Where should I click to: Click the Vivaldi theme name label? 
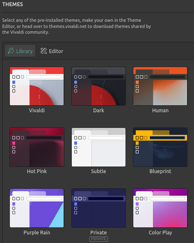(37, 110)
